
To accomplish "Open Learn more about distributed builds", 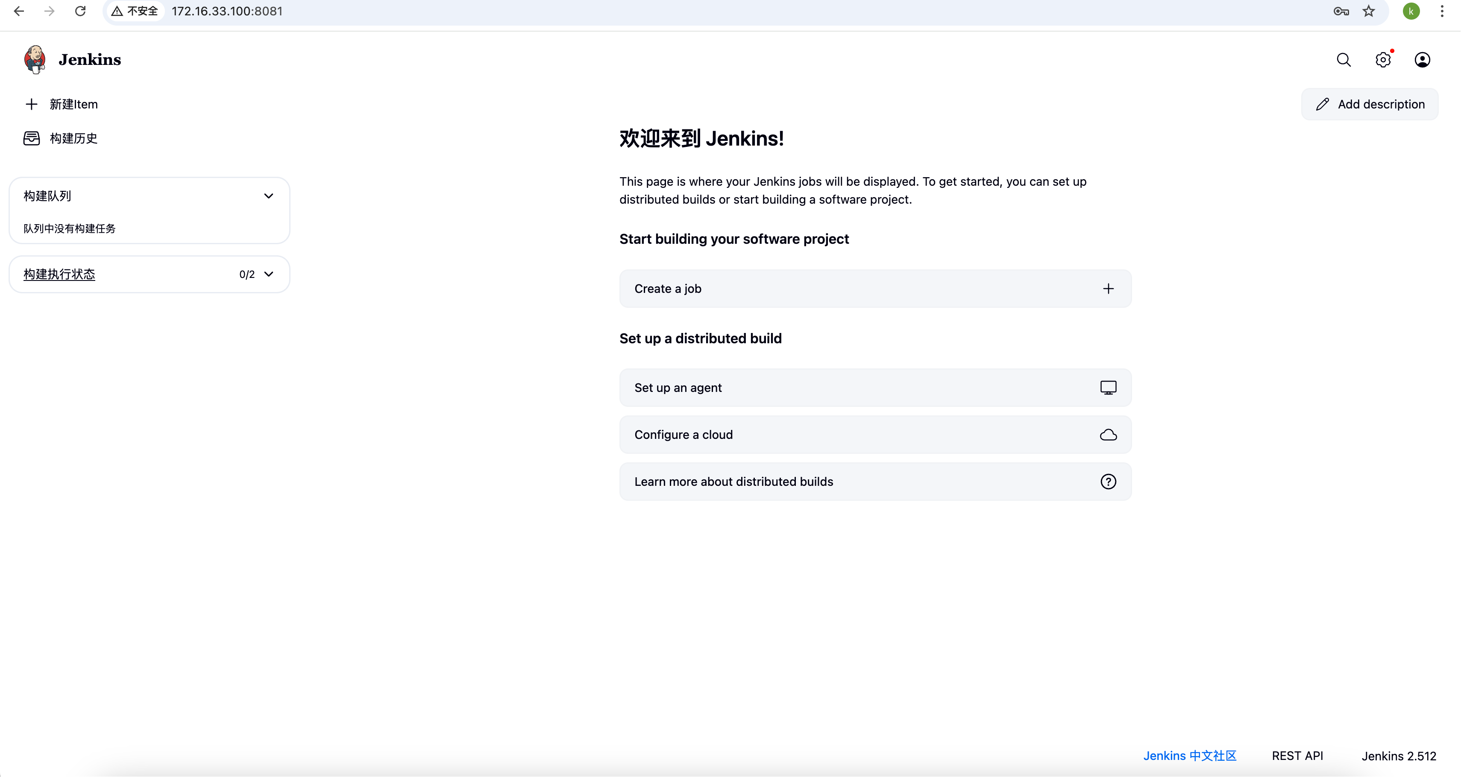I will [875, 482].
